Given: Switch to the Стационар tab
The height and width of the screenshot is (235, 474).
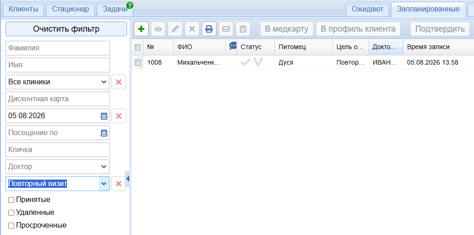Looking at the screenshot, I should click(x=71, y=9).
